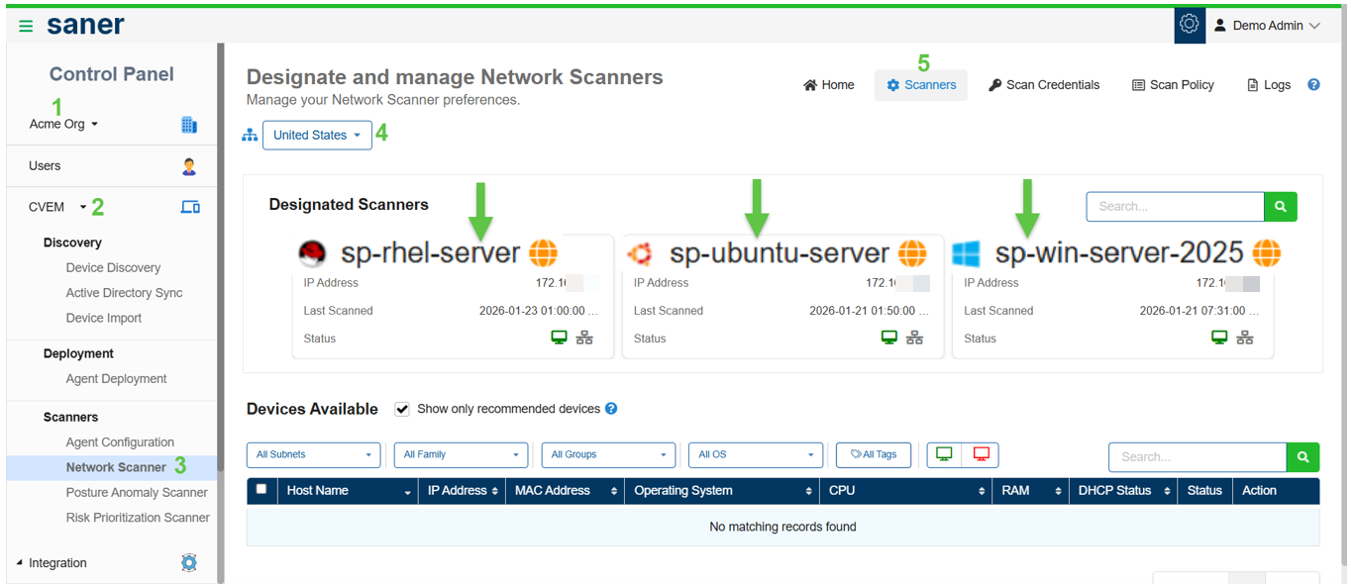The image size is (1356, 584).
Task: Open the Users section
Action: 45,165
